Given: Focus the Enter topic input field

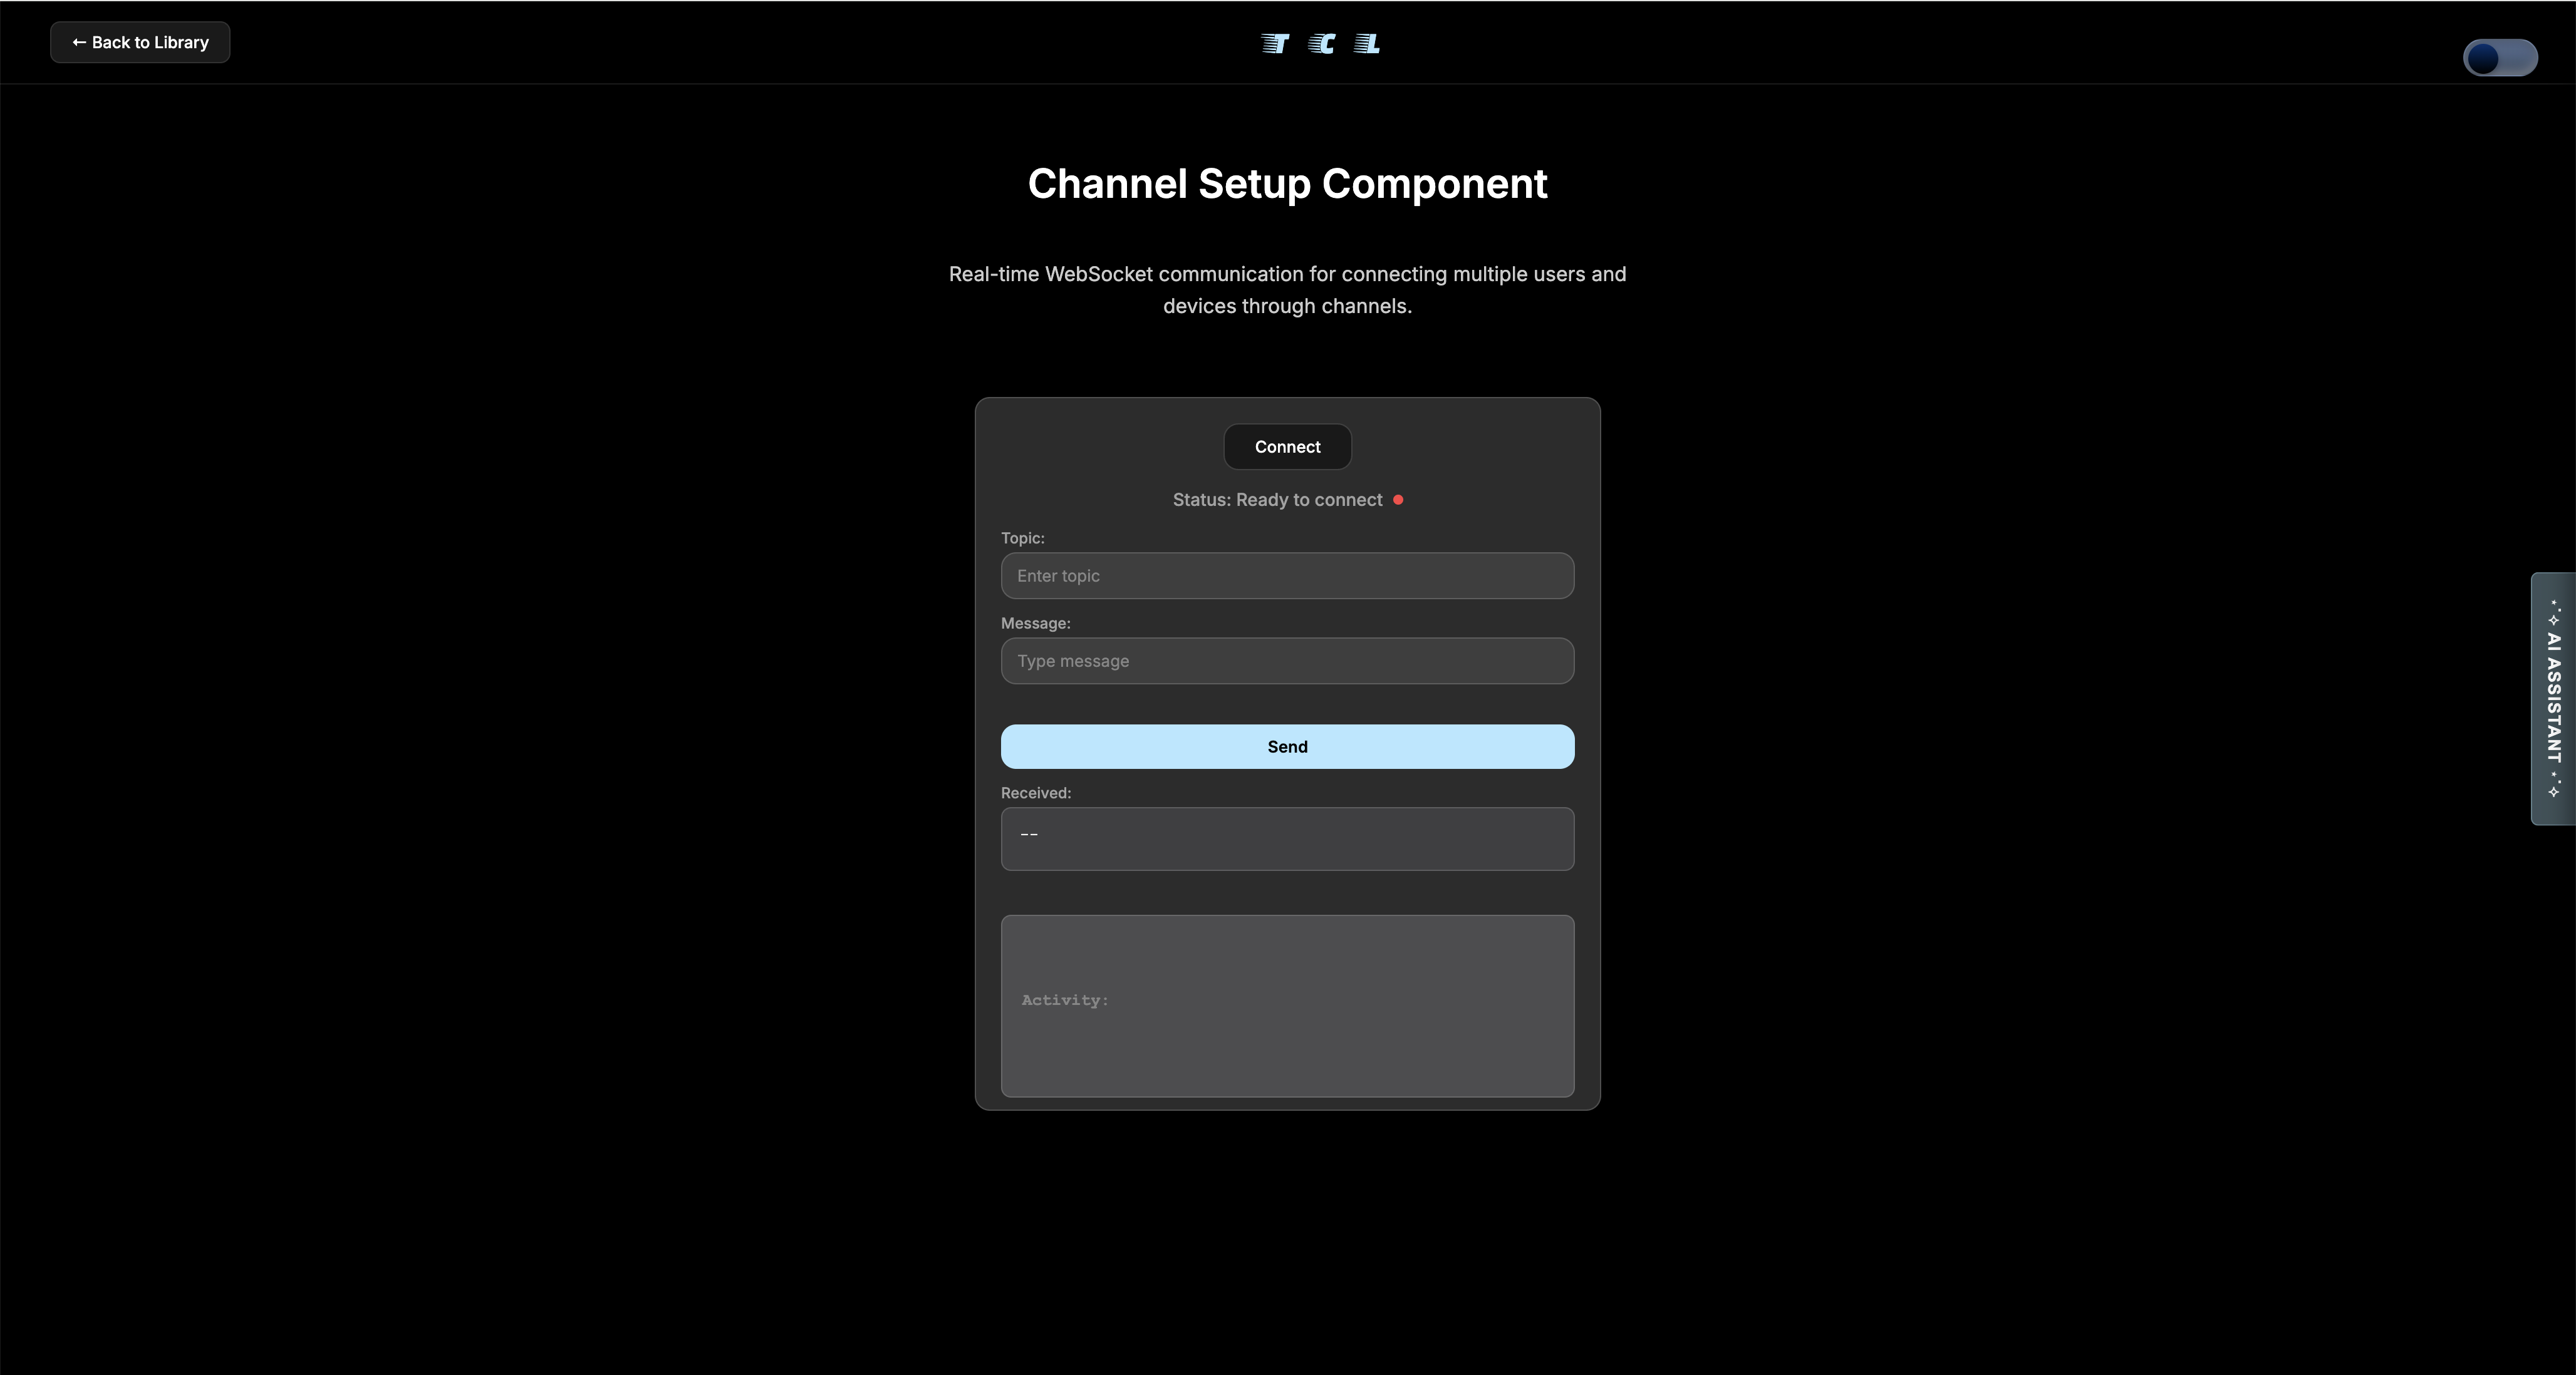Looking at the screenshot, I should [1287, 575].
